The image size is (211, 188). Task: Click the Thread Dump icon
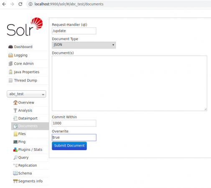[10, 80]
